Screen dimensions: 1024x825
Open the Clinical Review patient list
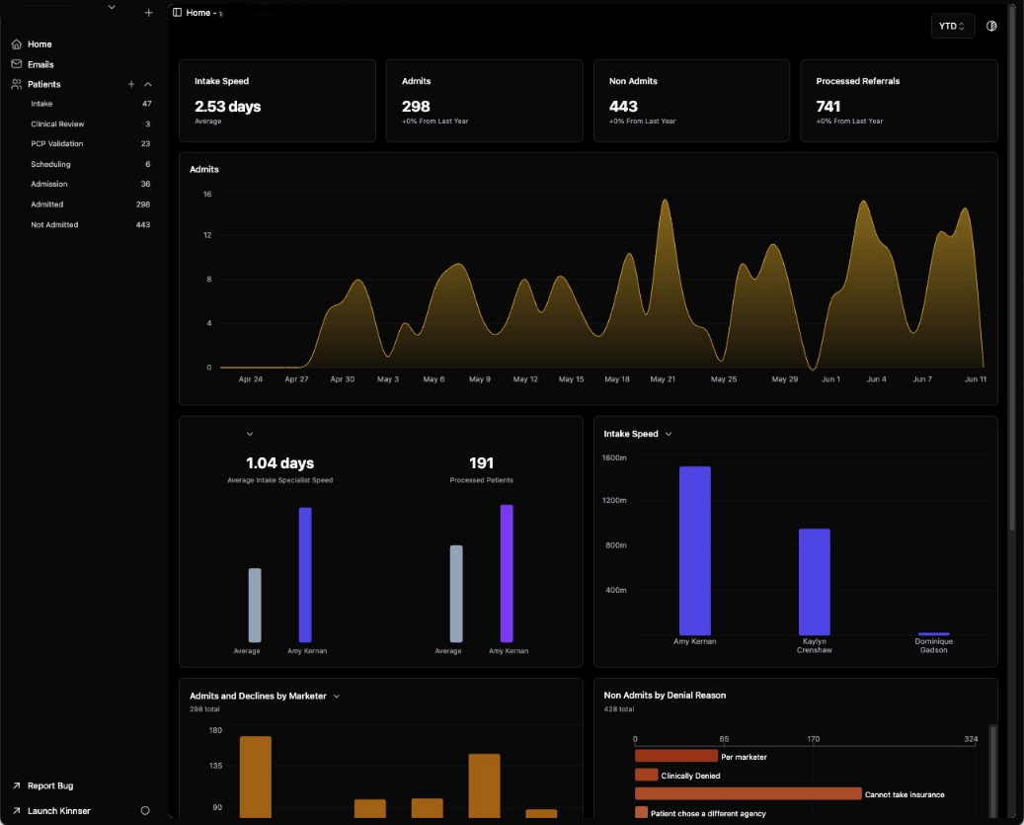click(57, 124)
